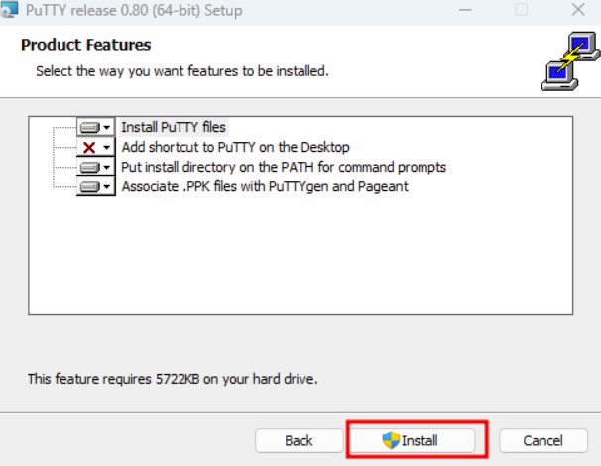Click the Product Features heading
This screenshot has width=601, height=466.
point(86,45)
